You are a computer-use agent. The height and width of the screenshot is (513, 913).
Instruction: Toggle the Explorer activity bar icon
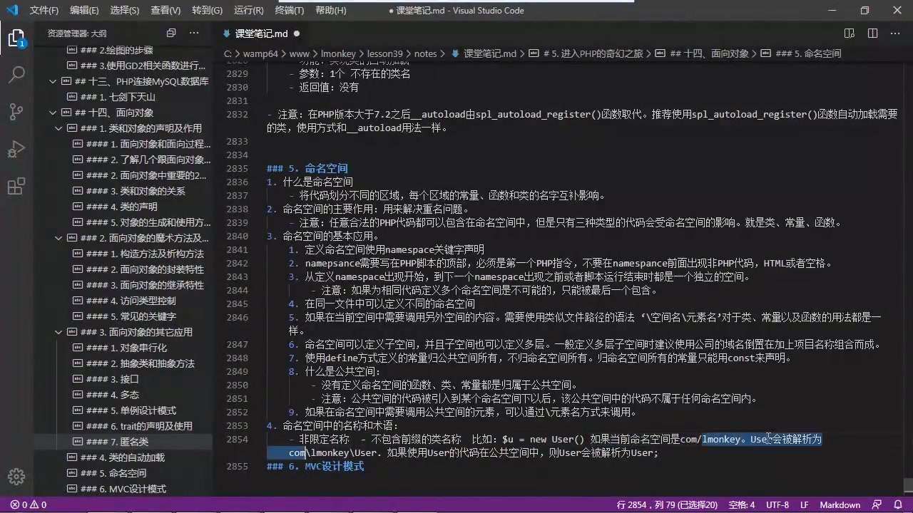tap(17, 39)
